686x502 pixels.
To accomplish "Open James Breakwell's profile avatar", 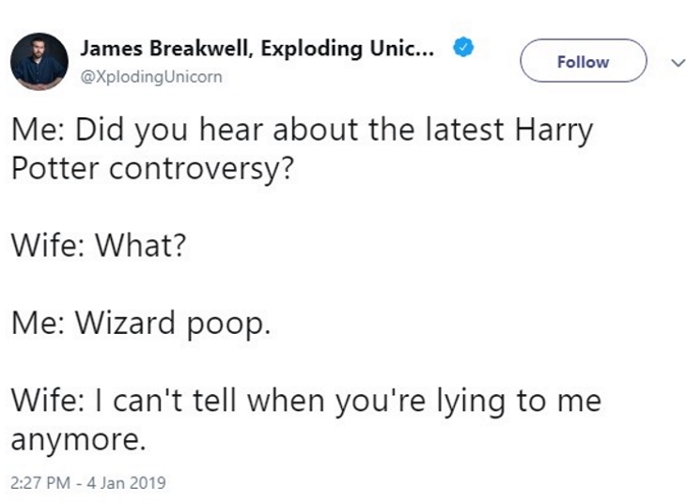I will tap(39, 61).
